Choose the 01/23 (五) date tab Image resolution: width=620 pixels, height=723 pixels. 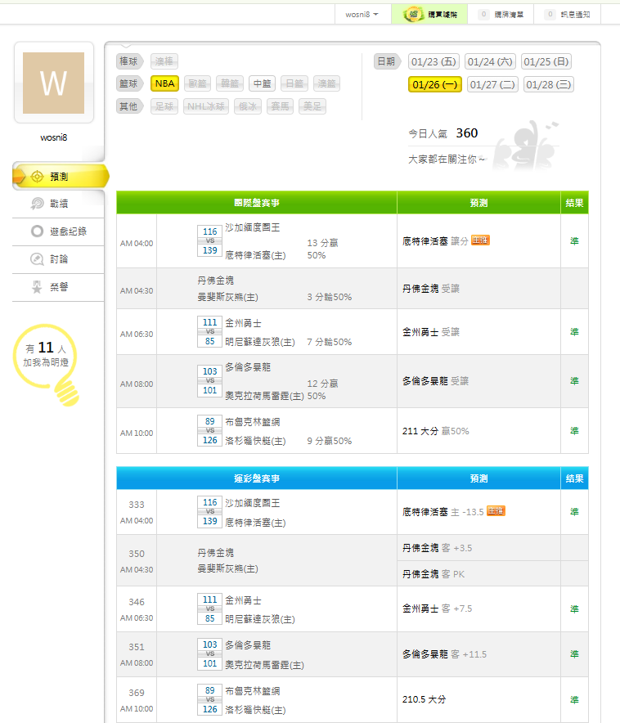[x=434, y=62]
